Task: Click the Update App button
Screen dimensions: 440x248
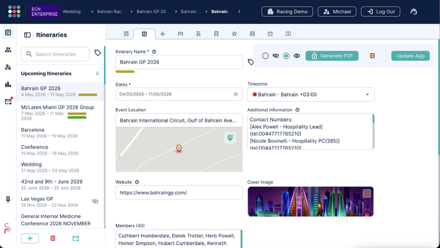Action: pyautogui.click(x=410, y=56)
